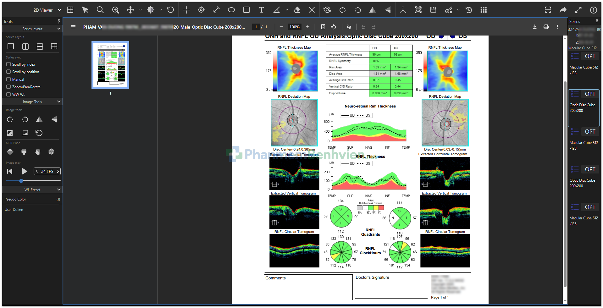This screenshot has height=308, width=603.
Task: Click the save floppy disk icon
Action: pos(433,10)
